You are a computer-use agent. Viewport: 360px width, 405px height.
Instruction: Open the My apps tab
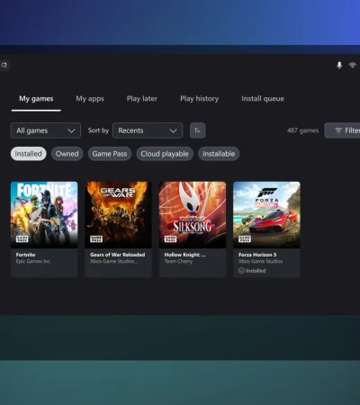[90, 99]
